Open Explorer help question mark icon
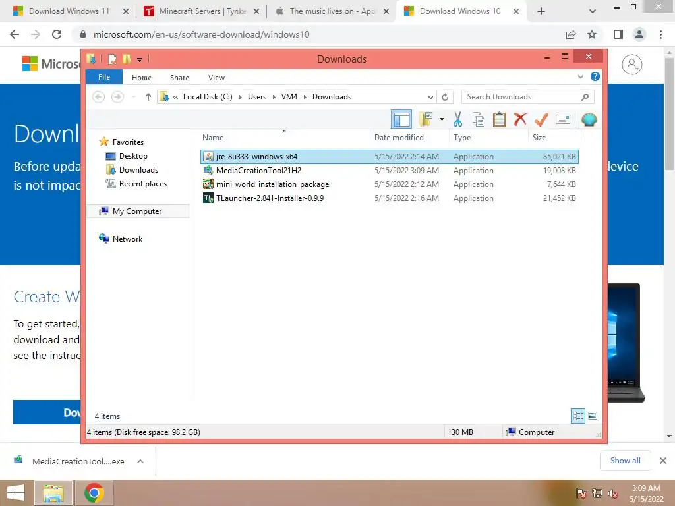Image resolution: width=675 pixels, height=506 pixels. [x=595, y=76]
